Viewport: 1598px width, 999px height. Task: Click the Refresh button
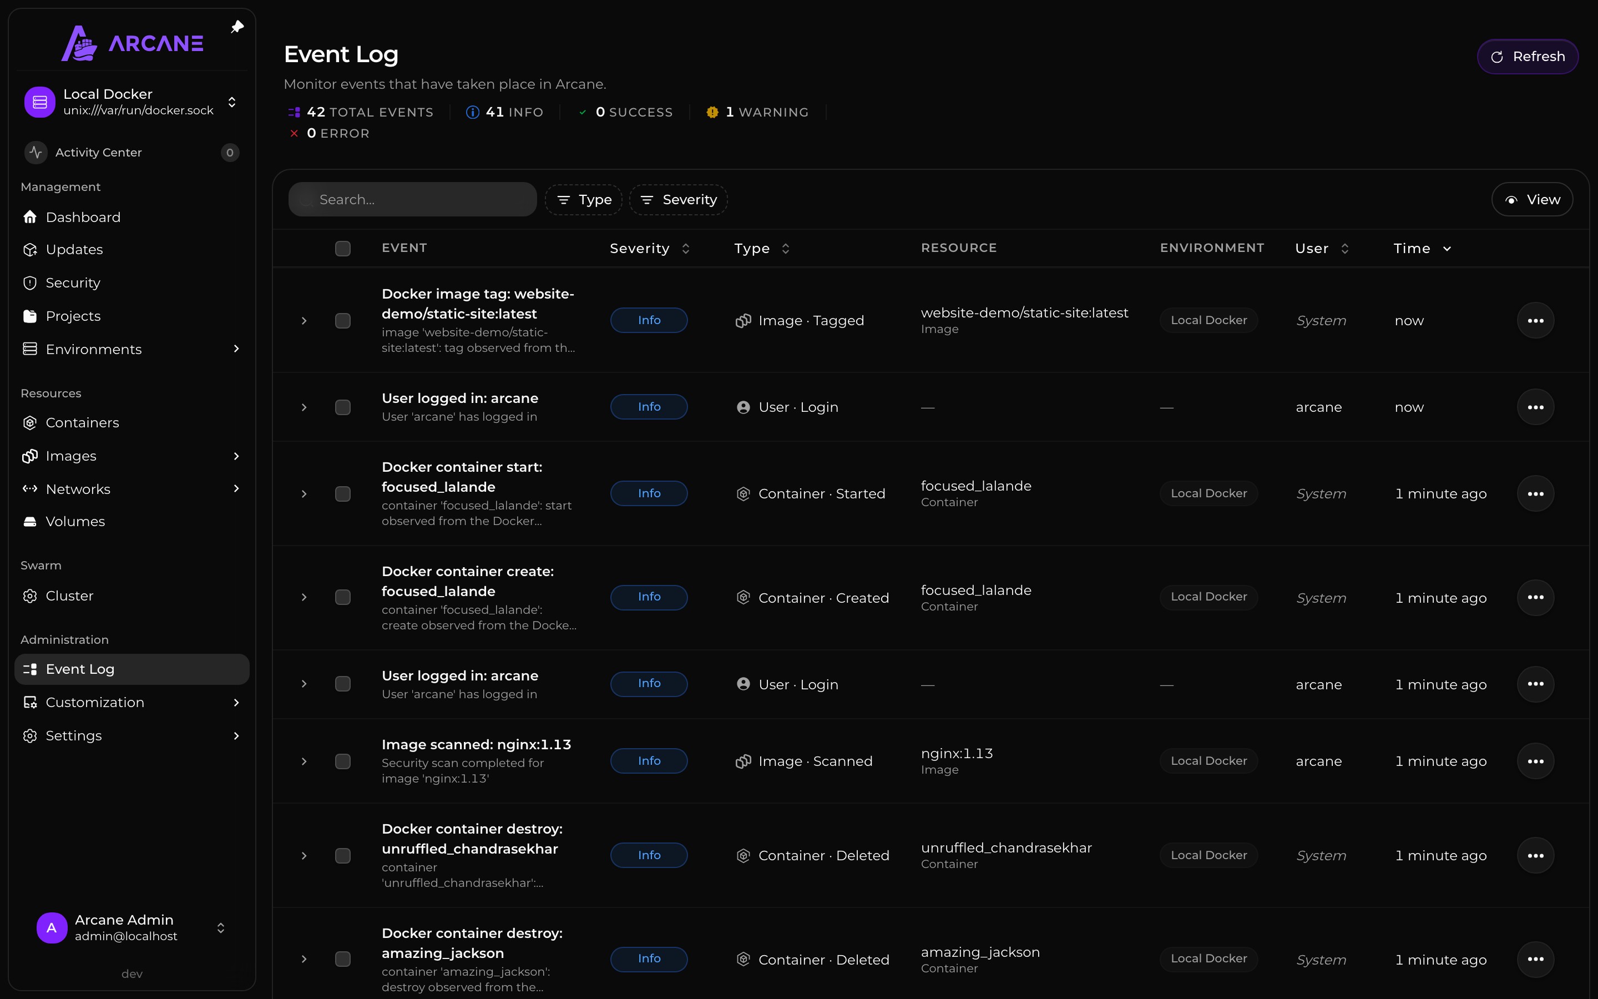coord(1528,57)
